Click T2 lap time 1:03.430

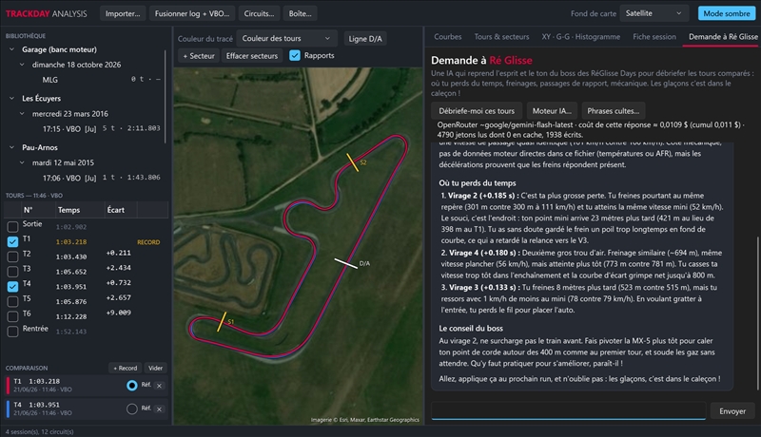click(71, 256)
